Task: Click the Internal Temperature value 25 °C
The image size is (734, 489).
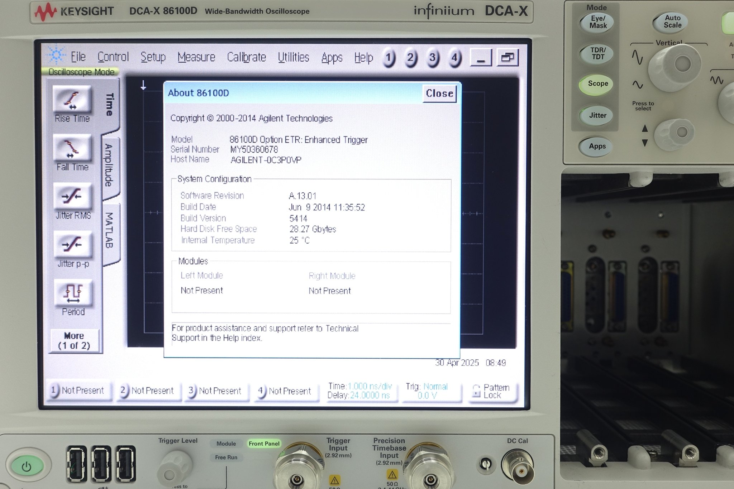Action: coord(299,240)
